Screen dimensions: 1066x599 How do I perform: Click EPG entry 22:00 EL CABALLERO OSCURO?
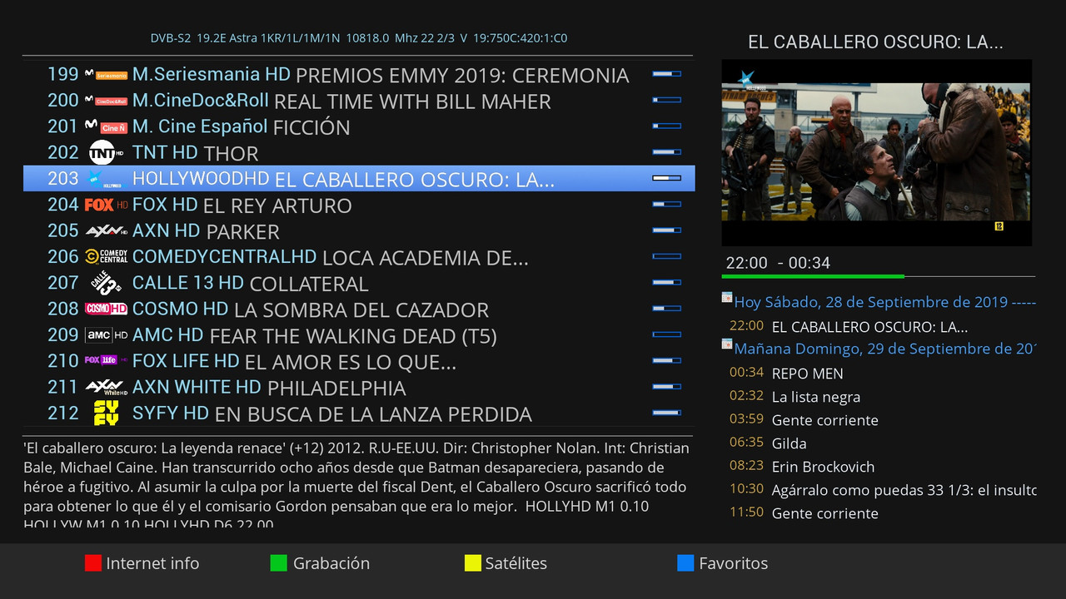click(x=879, y=327)
